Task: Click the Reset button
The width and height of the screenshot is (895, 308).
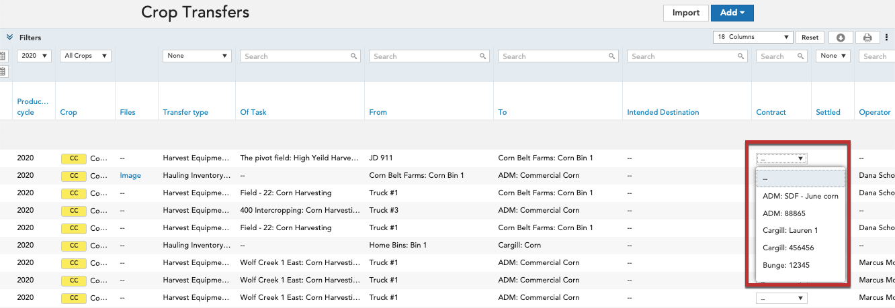Action: tap(810, 38)
